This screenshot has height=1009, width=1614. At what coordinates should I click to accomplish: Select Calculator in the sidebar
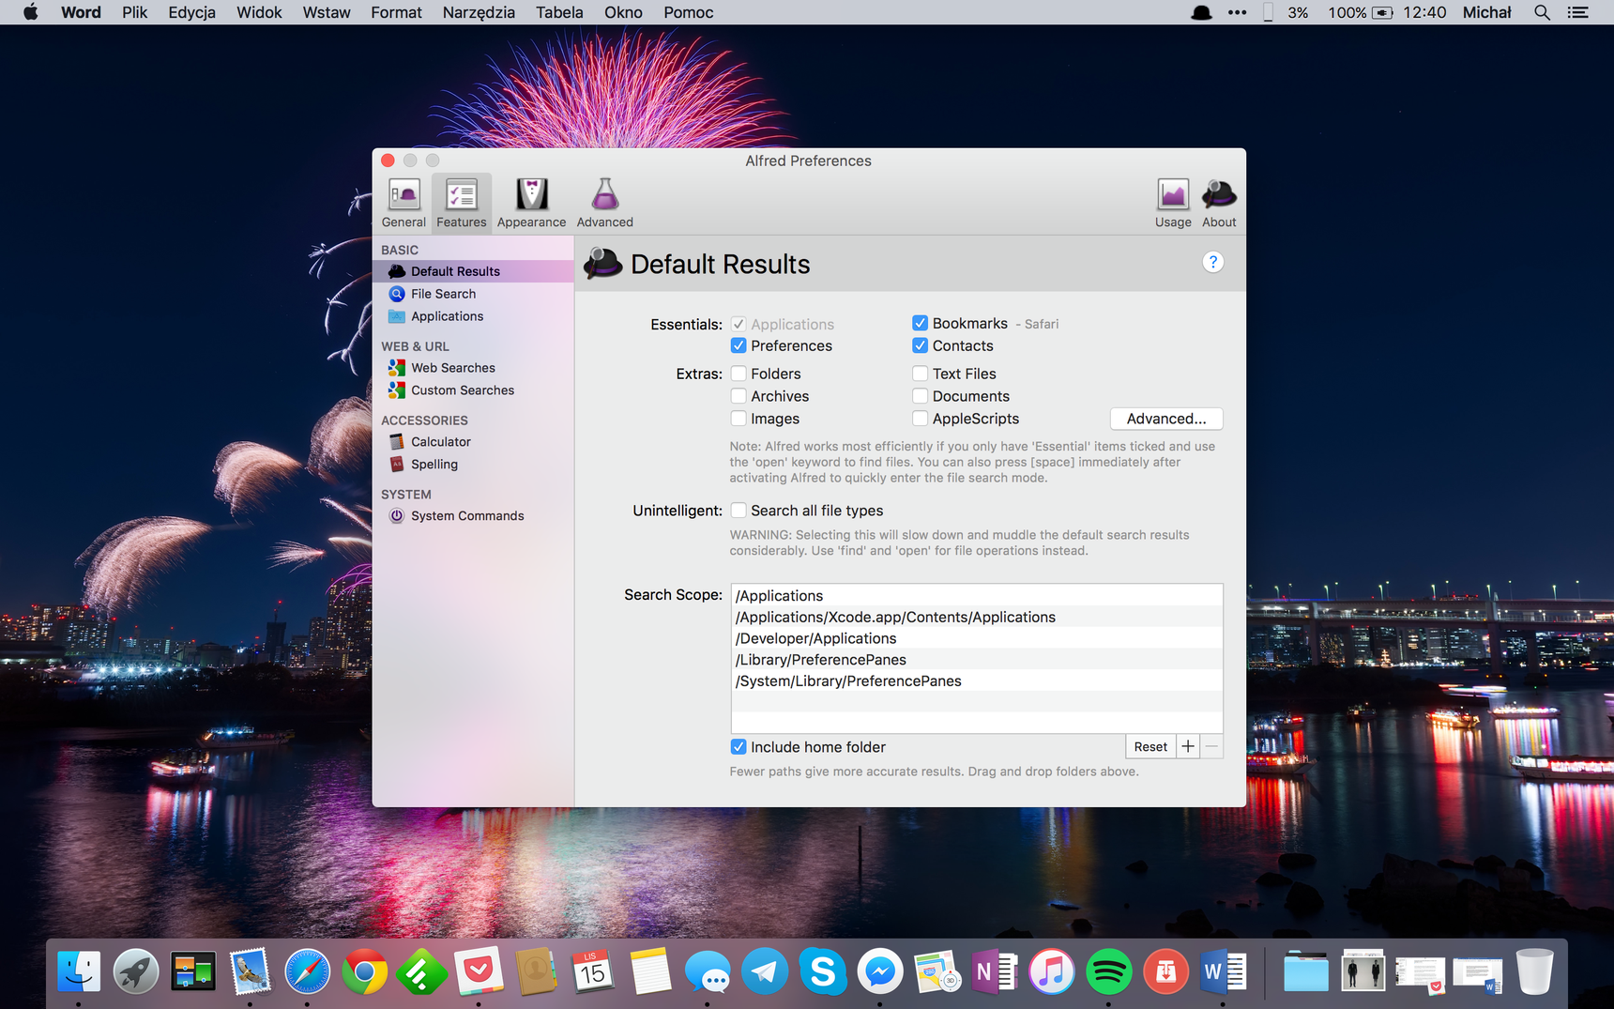pos(473,442)
